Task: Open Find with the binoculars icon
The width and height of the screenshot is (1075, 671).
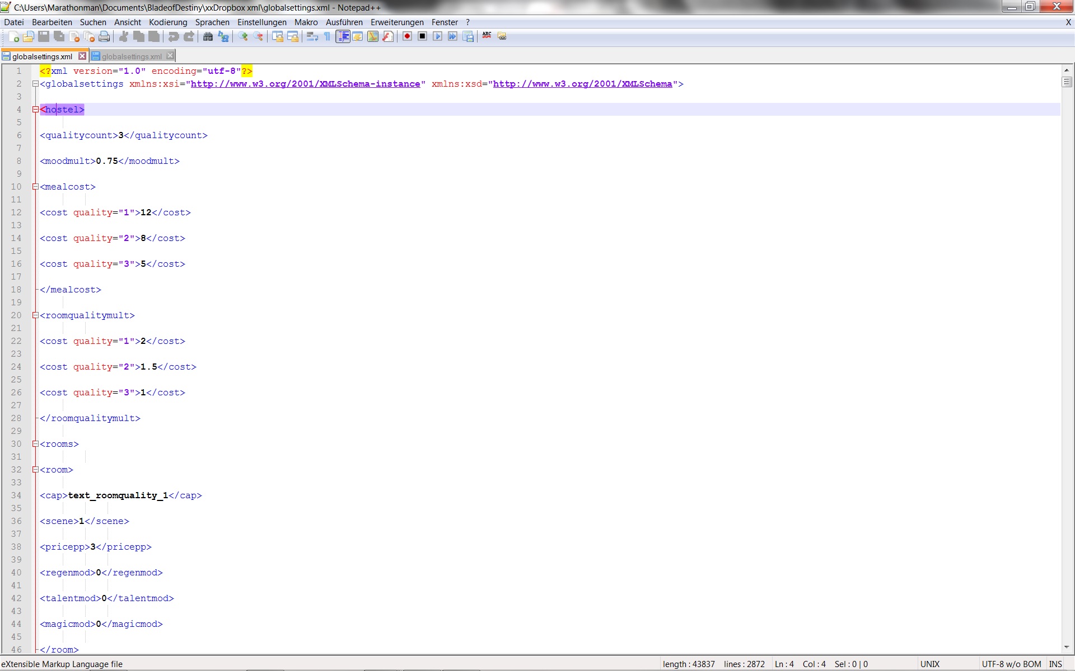Action: 208,37
